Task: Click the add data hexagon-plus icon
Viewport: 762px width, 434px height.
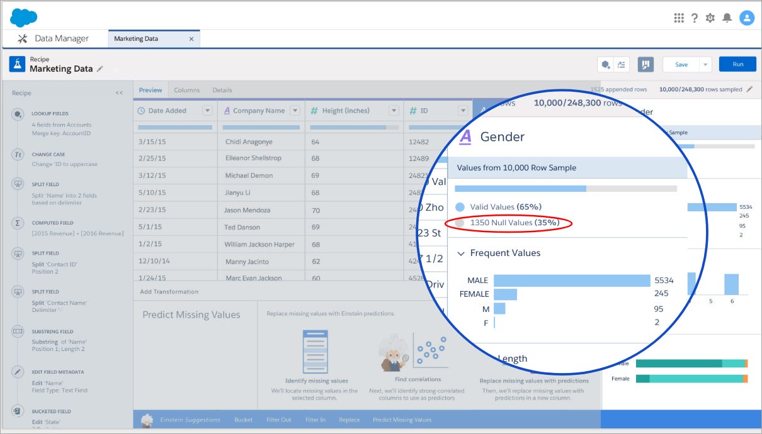Action: pyautogui.click(x=606, y=64)
